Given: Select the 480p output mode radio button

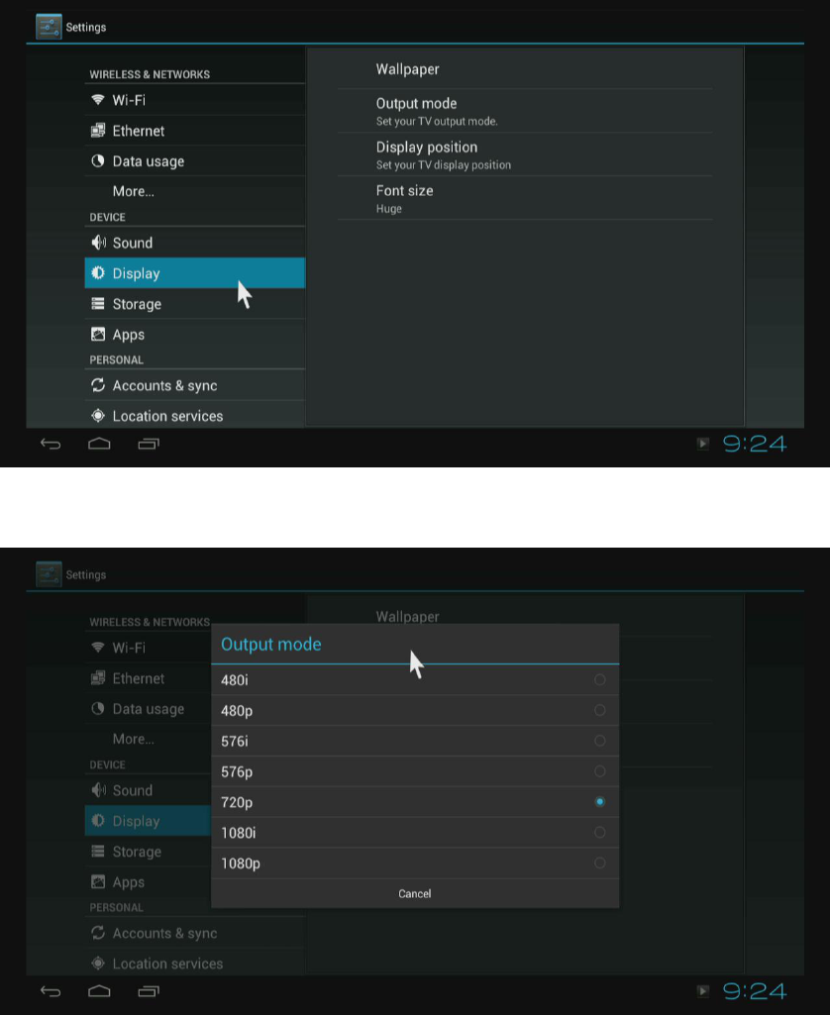Looking at the screenshot, I should [600, 710].
